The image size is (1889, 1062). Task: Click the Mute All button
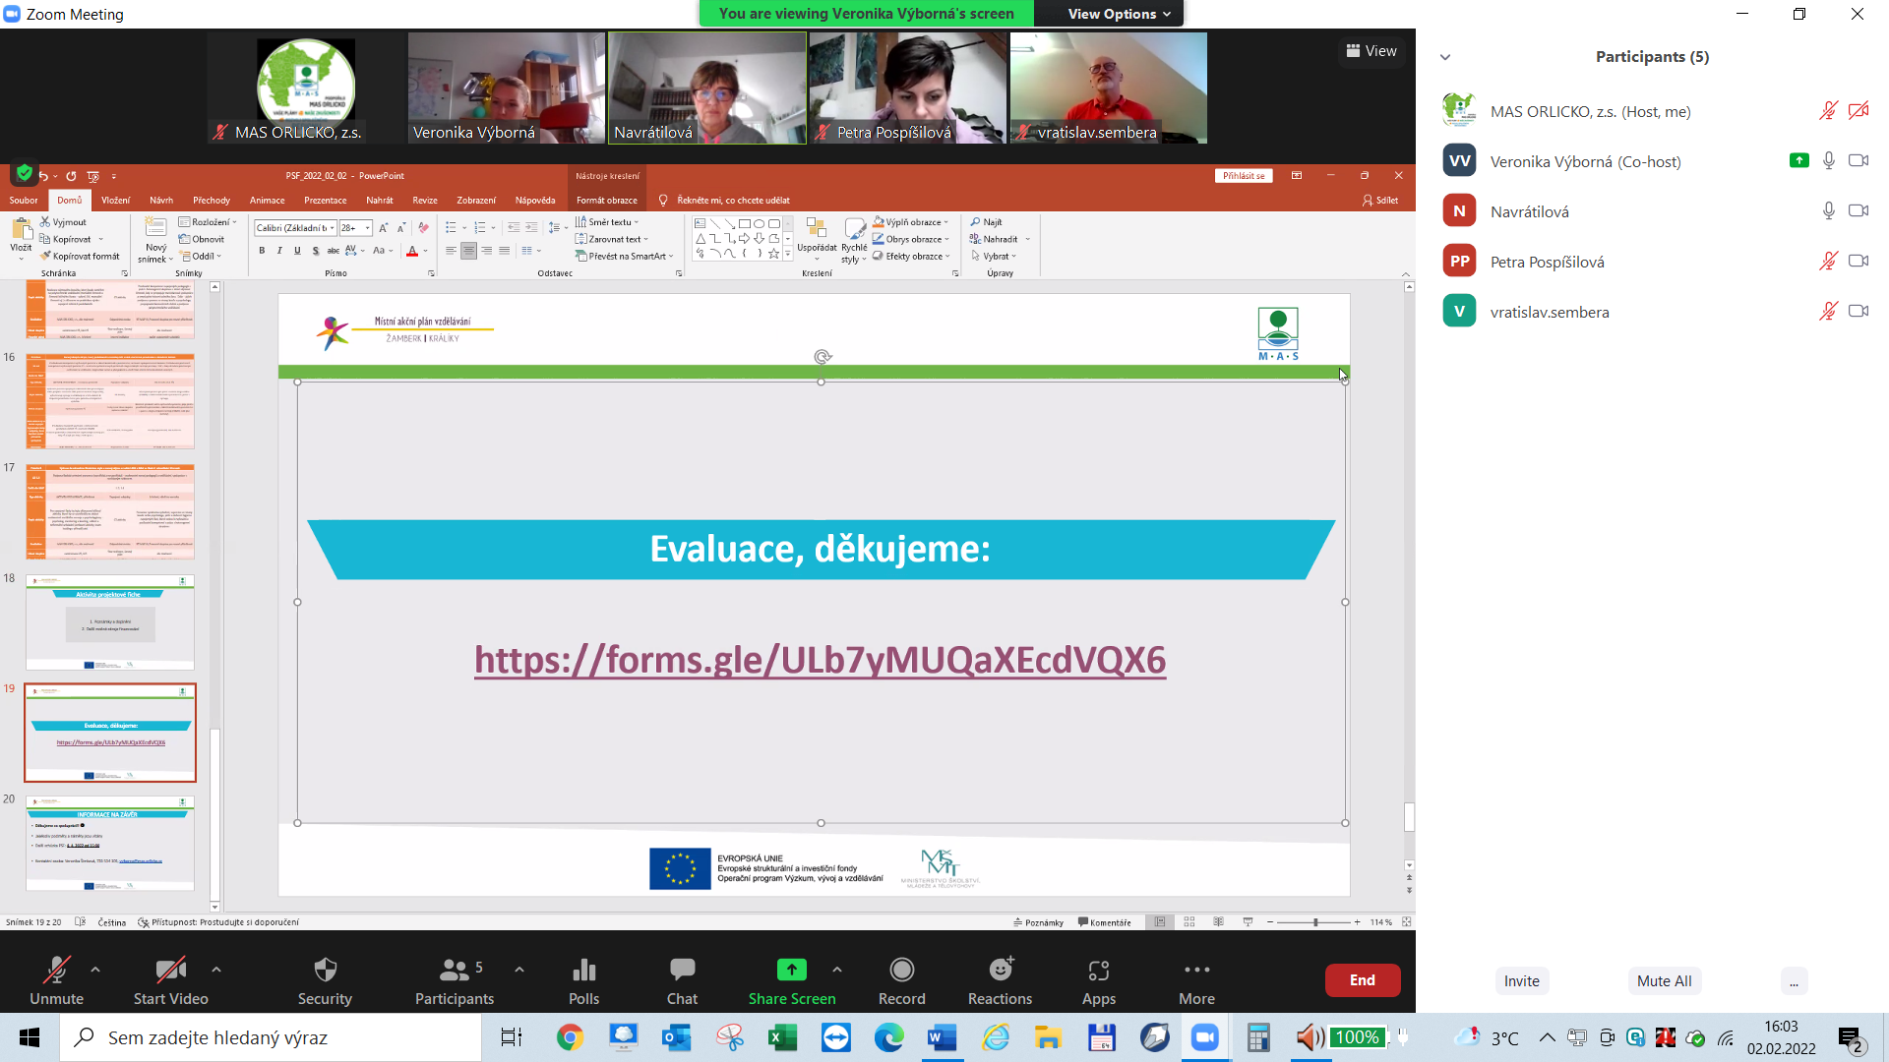[x=1664, y=980]
